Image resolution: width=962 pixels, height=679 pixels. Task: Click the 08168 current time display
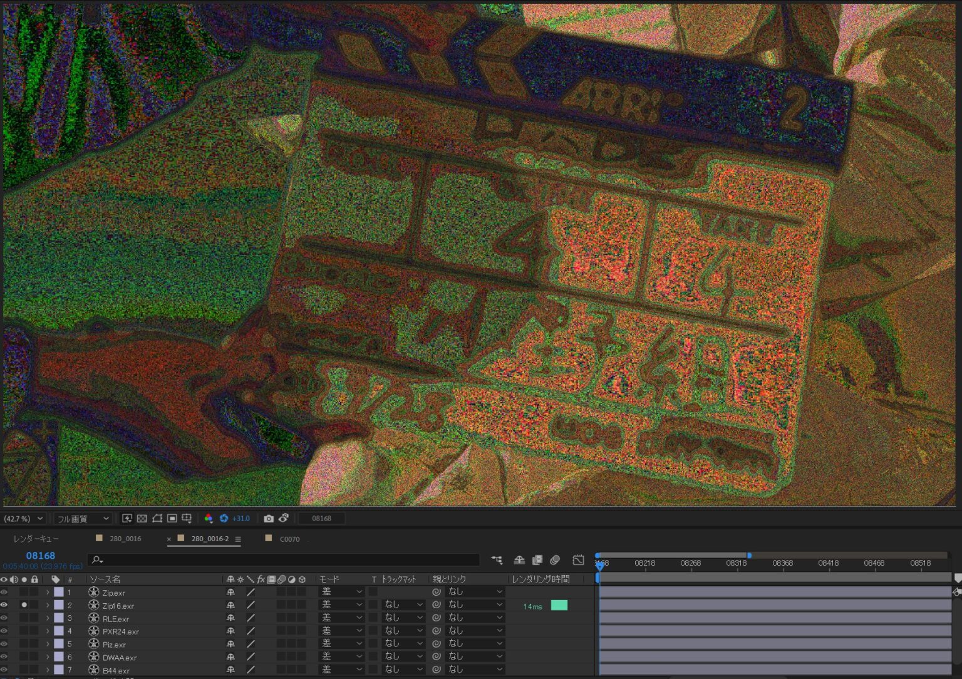click(x=40, y=556)
